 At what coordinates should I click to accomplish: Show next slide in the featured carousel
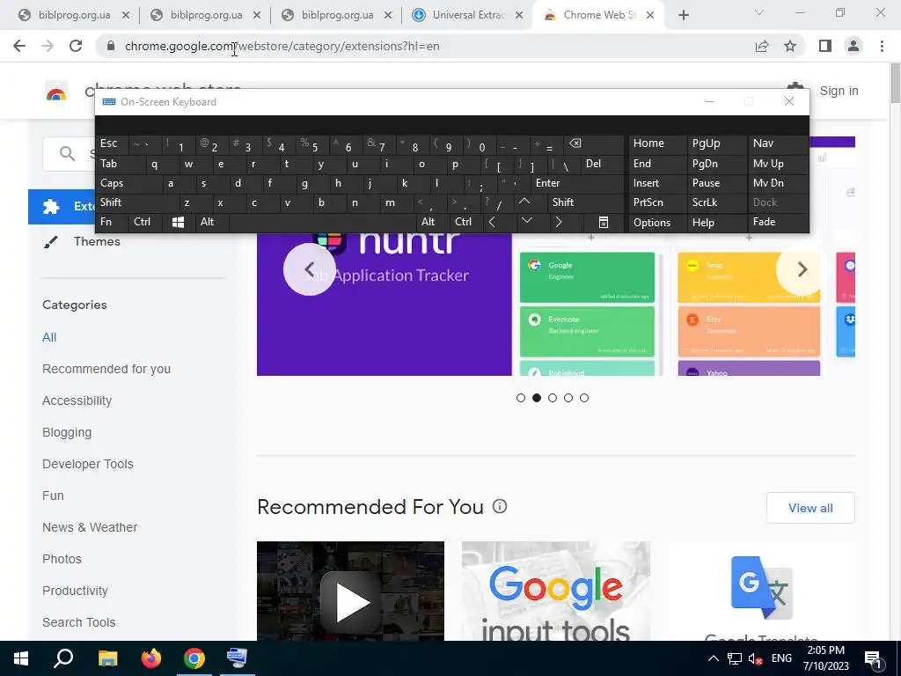point(802,269)
